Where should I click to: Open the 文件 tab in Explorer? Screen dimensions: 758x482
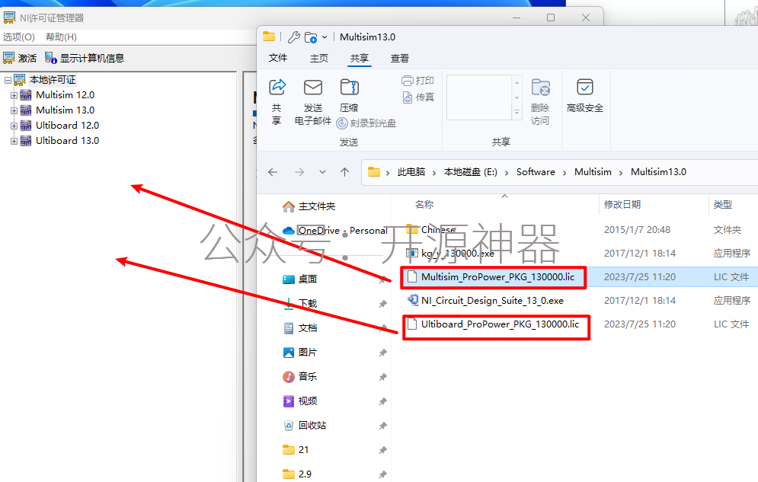(x=278, y=58)
